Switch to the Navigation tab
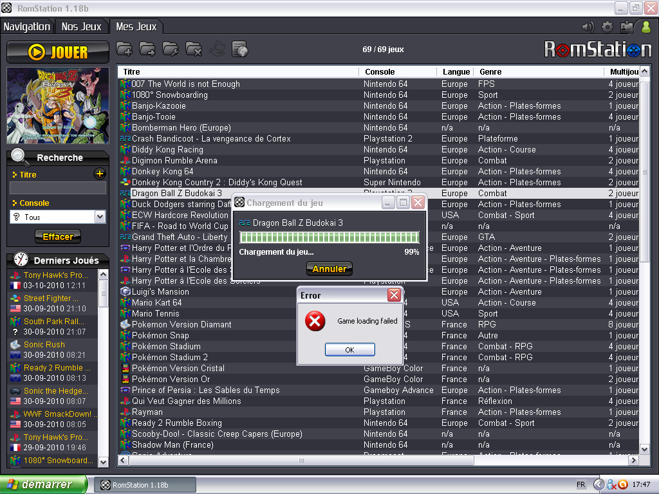This screenshot has width=659, height=494. 27,27
